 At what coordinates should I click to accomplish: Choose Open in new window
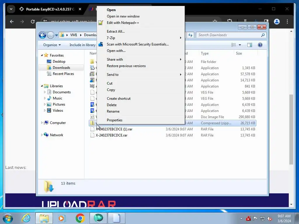(123, 16)
